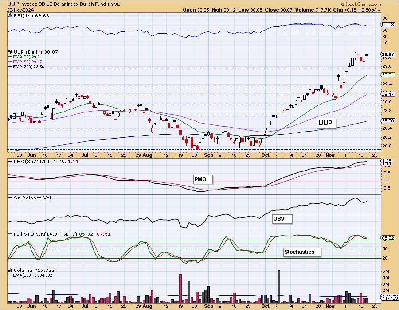Click the EMA(250) 1,094,682 volume legend
This screenshot has width=399, height=310.
pyautogui.click(x=30, y=275)
